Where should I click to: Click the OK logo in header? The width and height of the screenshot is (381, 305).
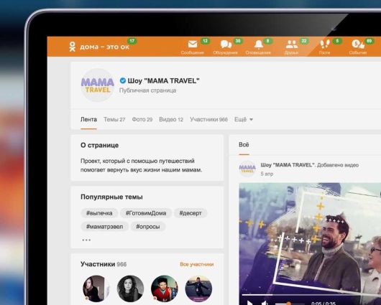pos(72,47)
